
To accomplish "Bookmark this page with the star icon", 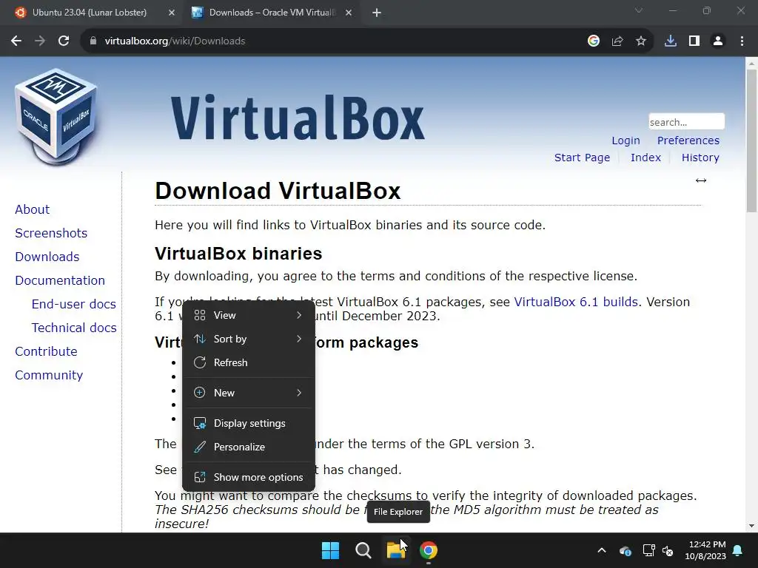I will click(641, 41).
